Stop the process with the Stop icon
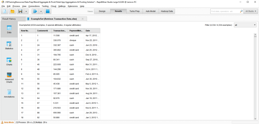 48,11
